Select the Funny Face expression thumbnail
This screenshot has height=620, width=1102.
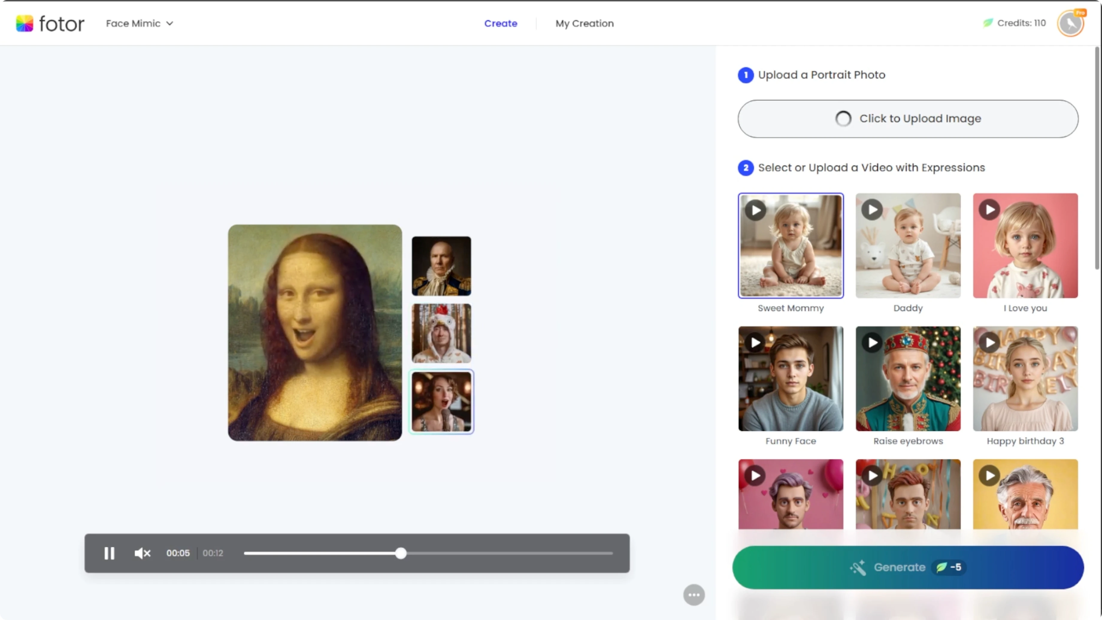[x=791, y=379]
